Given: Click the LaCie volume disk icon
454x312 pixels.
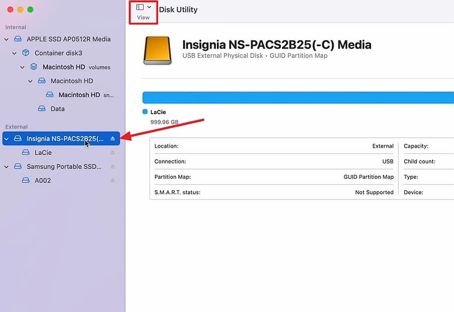Looking at the screenshot, I should (26, 153).
